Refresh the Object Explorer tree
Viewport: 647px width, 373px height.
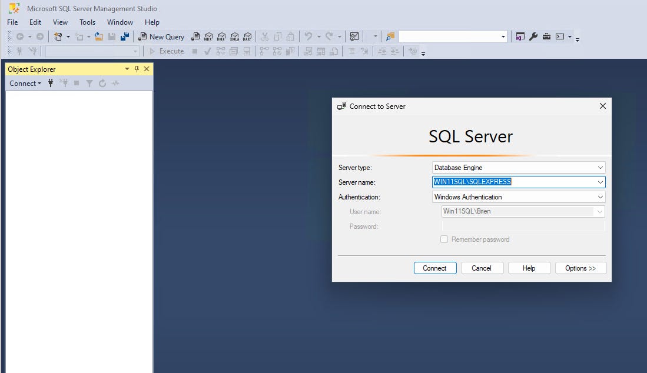pos(102,84)
